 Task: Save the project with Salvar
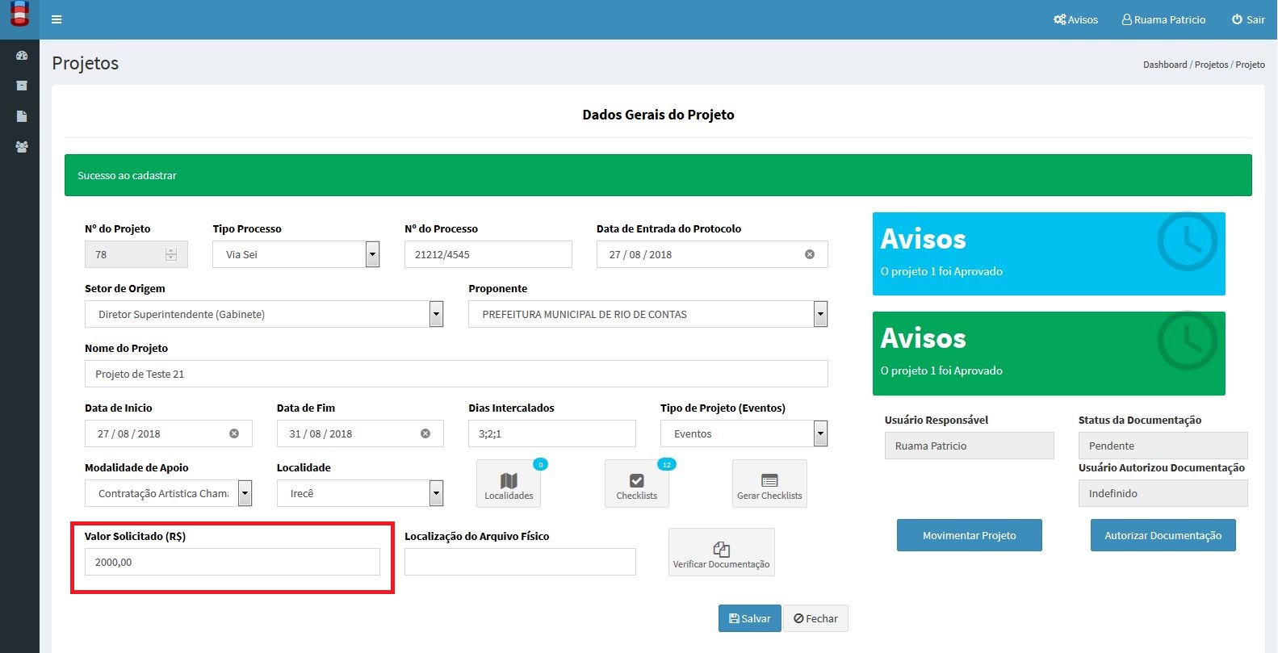[x=750, y=618]
